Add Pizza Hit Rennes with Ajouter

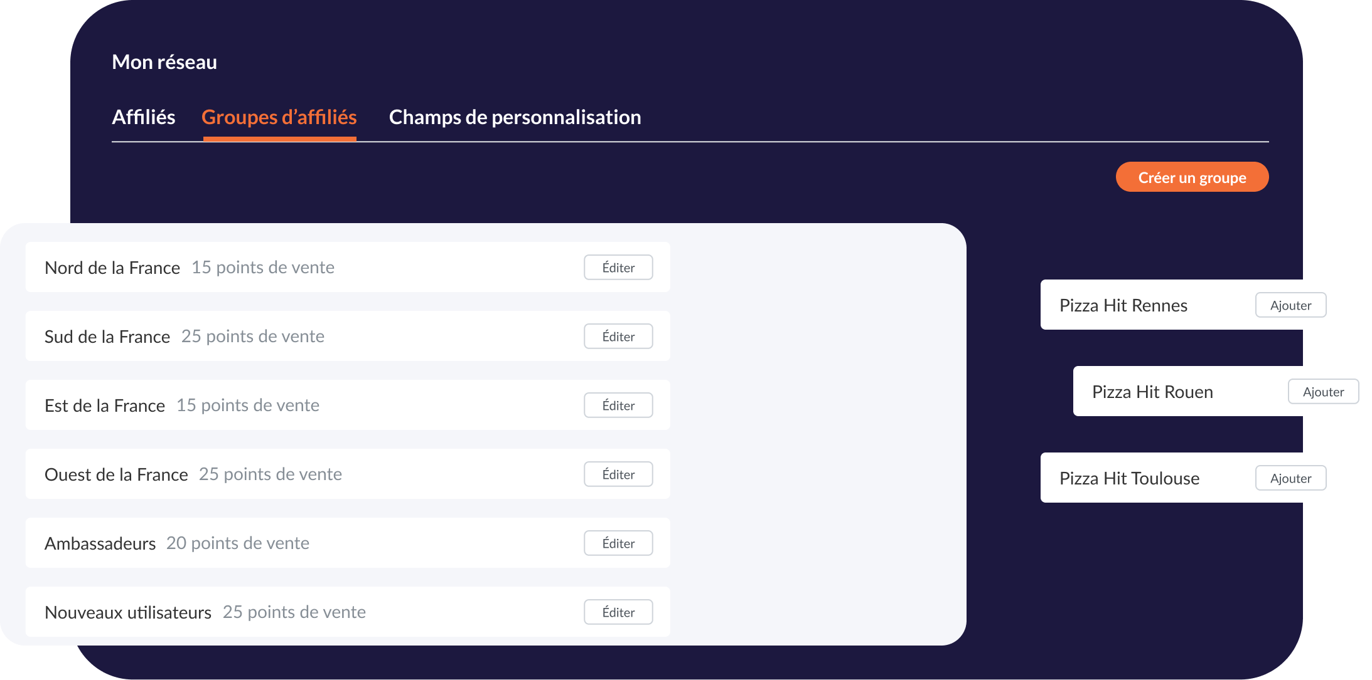click(1290, 305)
